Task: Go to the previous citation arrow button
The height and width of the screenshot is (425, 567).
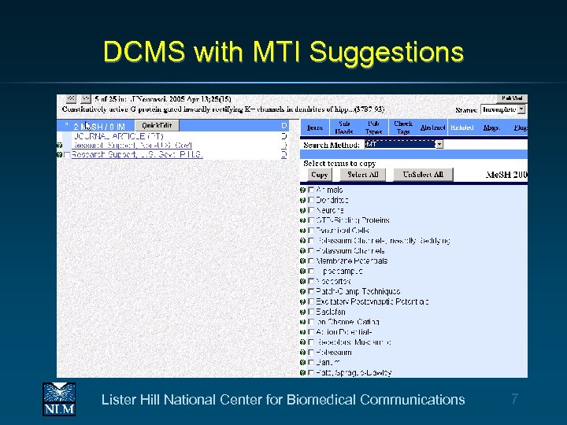Action: pyautogui.click(x=71, y=98)
